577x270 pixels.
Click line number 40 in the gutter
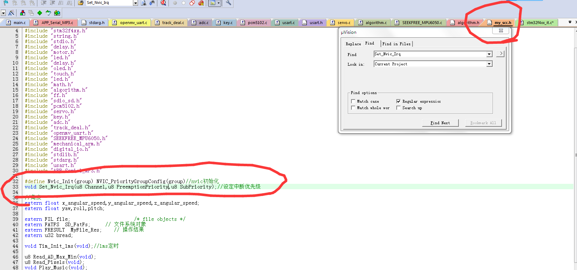pos(15,224)
